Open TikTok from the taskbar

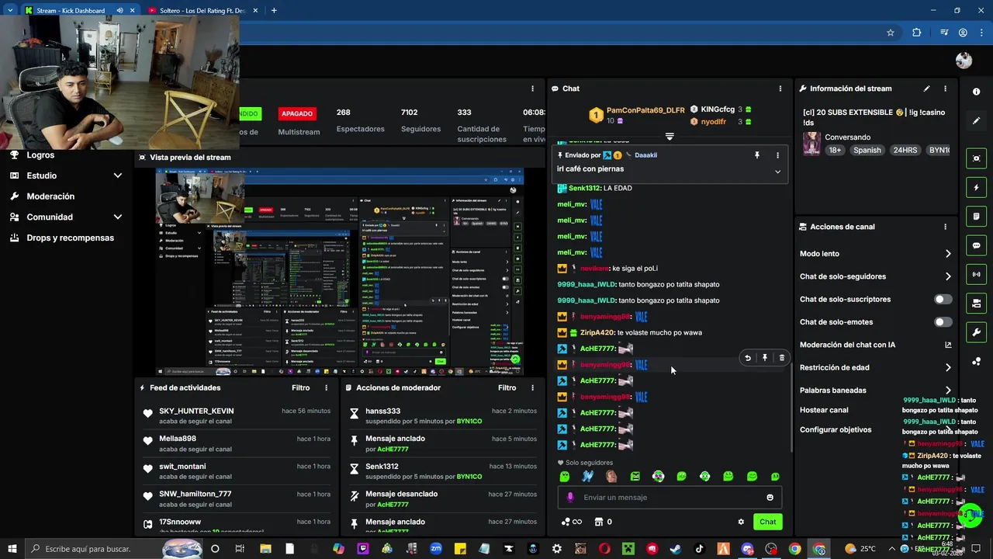tap(699, 549)
